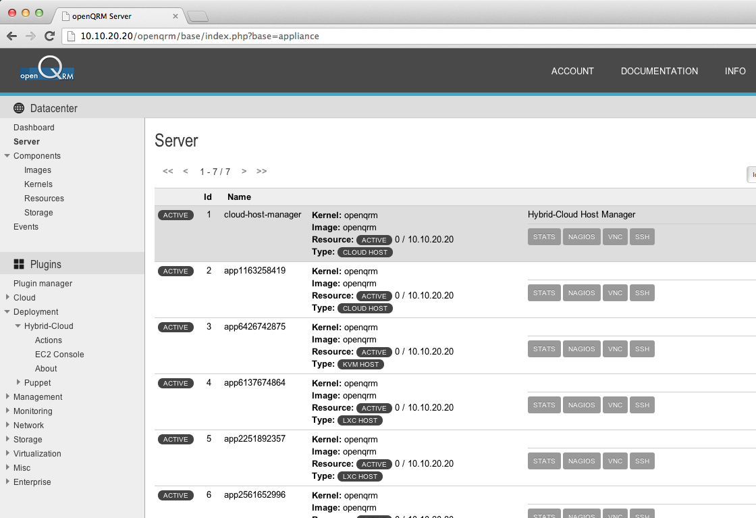The image size is (756, 518).
Task: Toggle ACTIVE status of app1163258419
Action: [x=175, y=271]
